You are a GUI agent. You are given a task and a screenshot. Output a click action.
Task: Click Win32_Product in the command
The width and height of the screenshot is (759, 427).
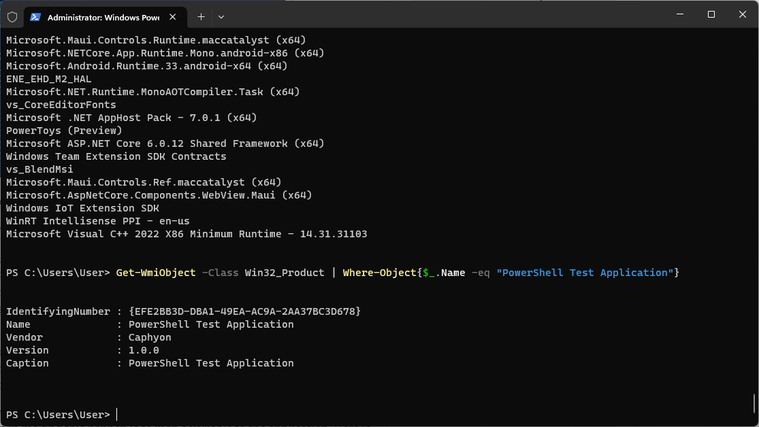tap(285, 273)
